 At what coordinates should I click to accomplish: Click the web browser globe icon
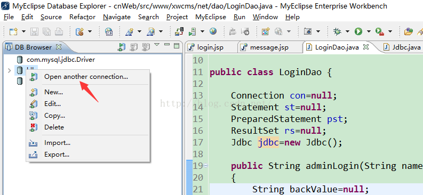[x=213, y=31]
